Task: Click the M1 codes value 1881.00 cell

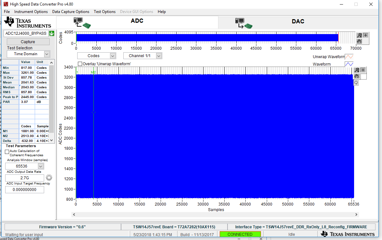Action: pos(27,131)
